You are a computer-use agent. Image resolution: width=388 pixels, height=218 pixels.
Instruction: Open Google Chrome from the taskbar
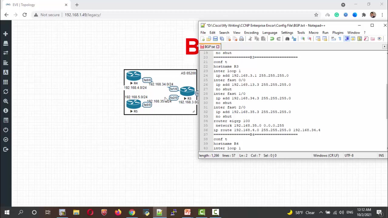click(x=132, y=212)
